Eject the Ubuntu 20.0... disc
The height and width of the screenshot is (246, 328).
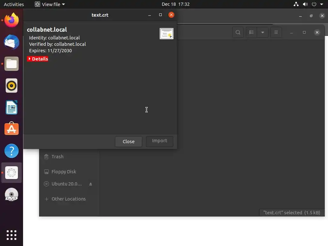(x=91, y=184)
